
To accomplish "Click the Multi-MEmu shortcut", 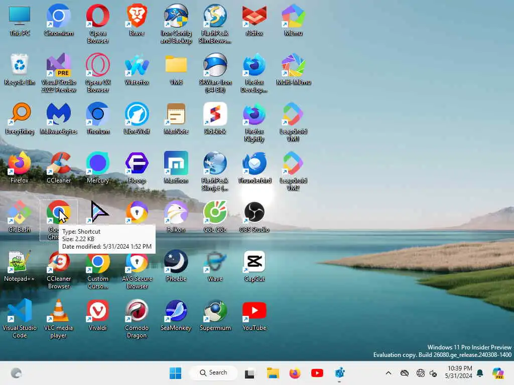I will click(x=293, y=69).
